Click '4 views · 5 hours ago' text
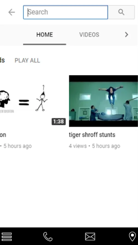The width and height of the screenshot is (138, 245). [95, 146]
